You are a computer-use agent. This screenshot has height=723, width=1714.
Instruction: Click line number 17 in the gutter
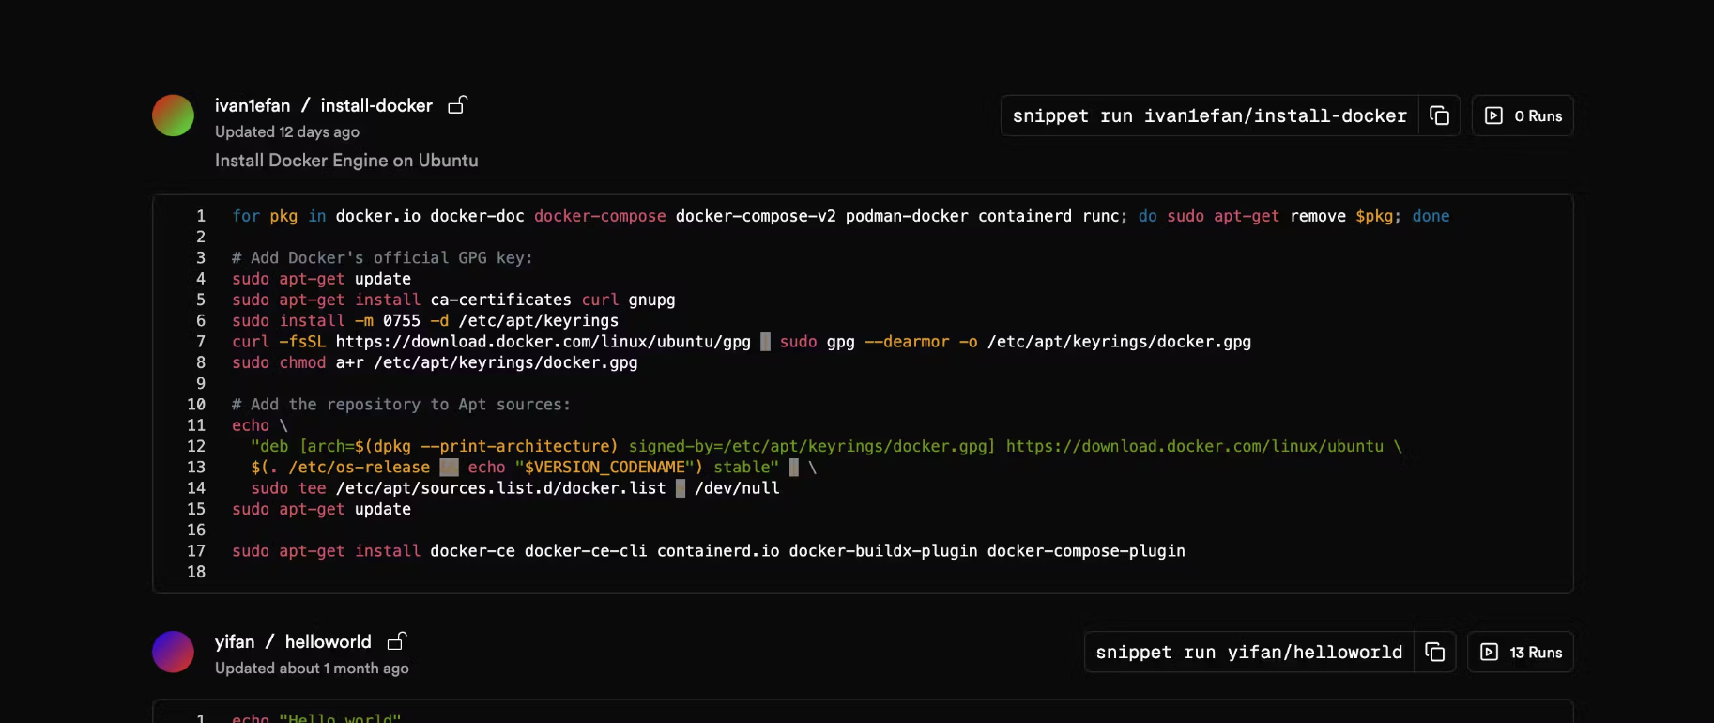(196, 551)
